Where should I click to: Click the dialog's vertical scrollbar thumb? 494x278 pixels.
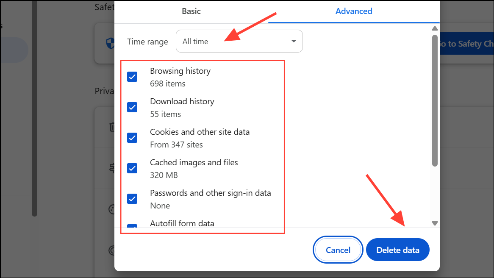point(434,100)
